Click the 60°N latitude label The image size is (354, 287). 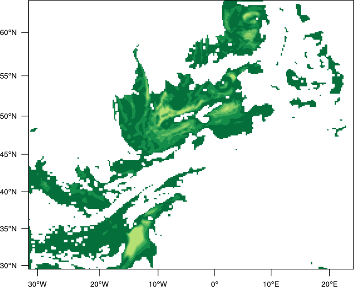(x=8, y=32)
